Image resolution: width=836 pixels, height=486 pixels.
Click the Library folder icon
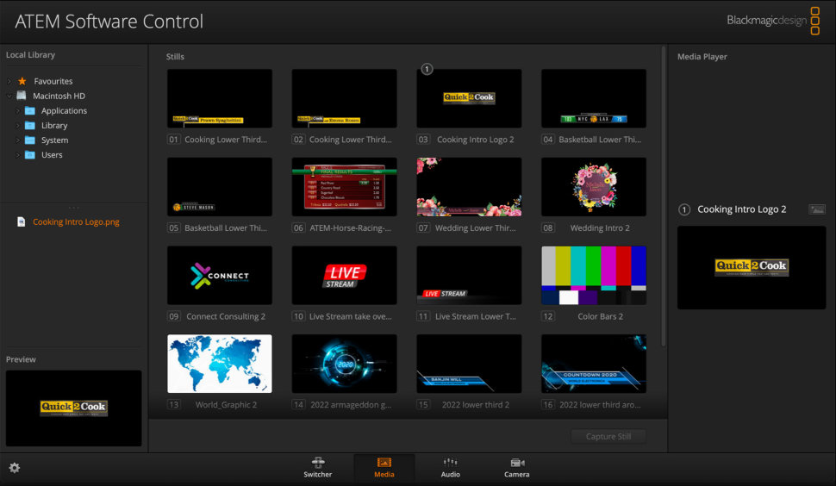click(30, 125)
